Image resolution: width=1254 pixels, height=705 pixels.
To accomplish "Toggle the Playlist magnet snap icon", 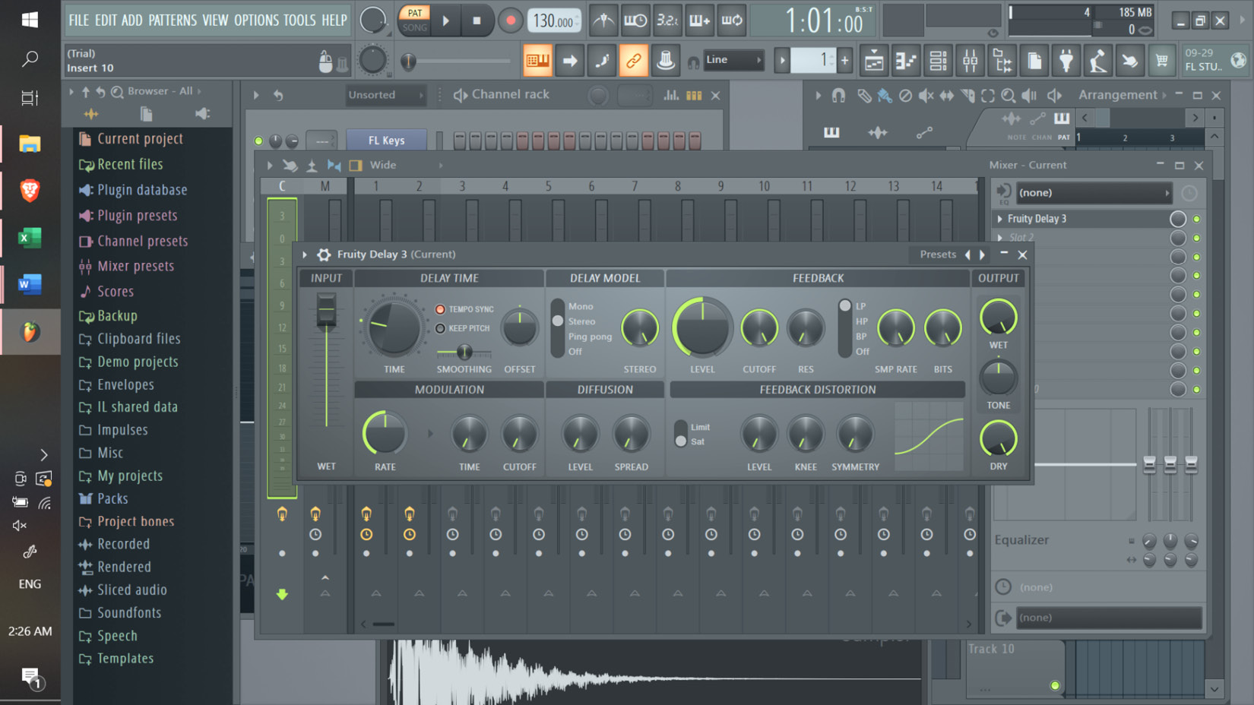I will [838, 96].
